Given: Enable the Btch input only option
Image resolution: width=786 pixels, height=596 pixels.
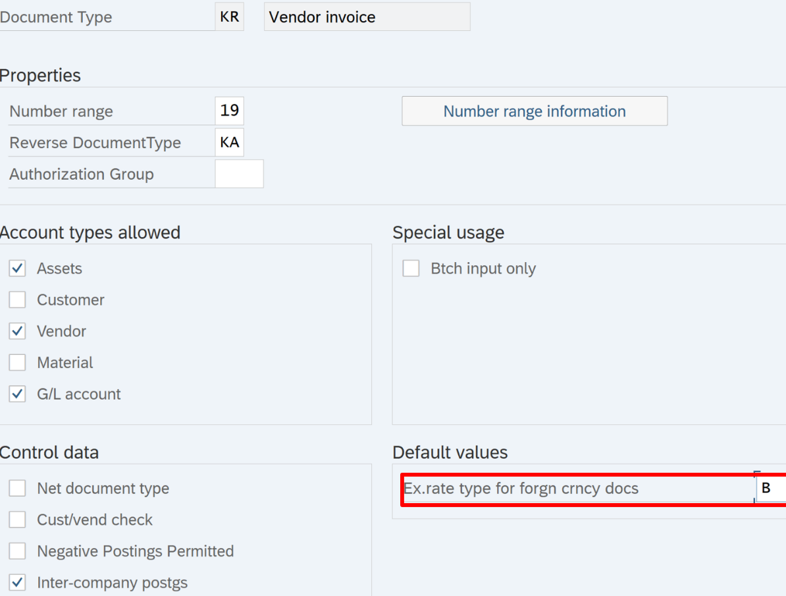Looking at the screenshot, I should 411,269.
